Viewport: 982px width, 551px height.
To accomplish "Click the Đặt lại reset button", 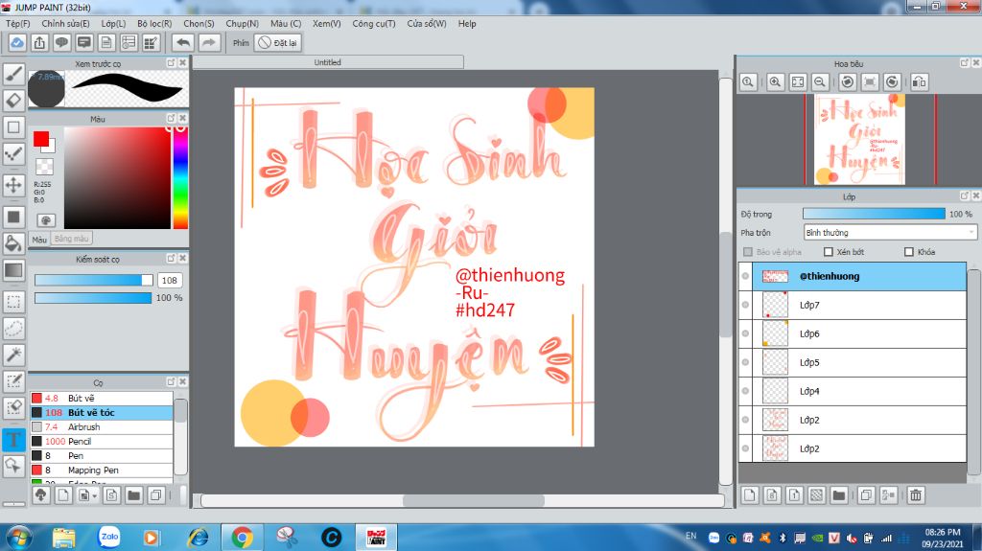I will [278, 42].
